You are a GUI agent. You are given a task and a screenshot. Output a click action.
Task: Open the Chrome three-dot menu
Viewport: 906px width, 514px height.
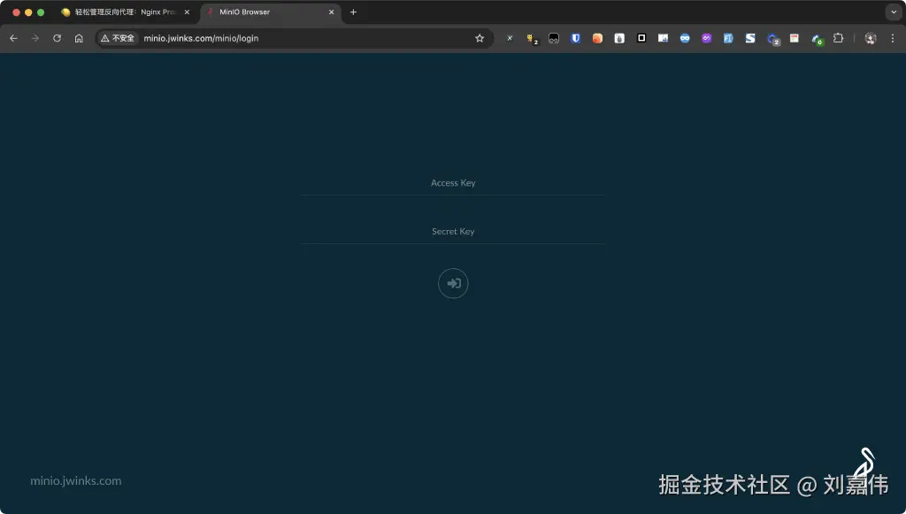click(893, 38)
